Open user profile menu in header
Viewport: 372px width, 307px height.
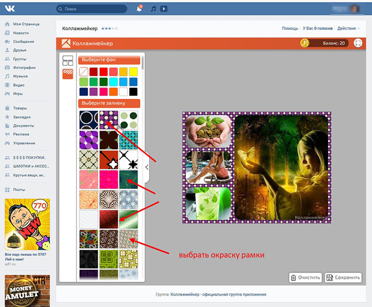coord(348,9)
